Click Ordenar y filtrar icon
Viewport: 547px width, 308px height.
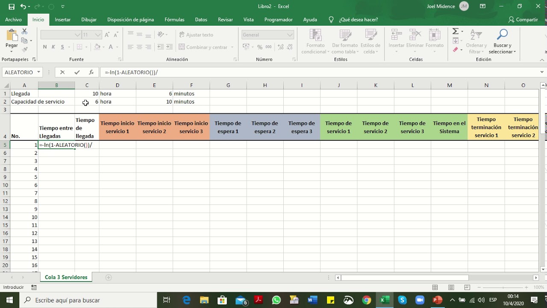pos(476,35)
